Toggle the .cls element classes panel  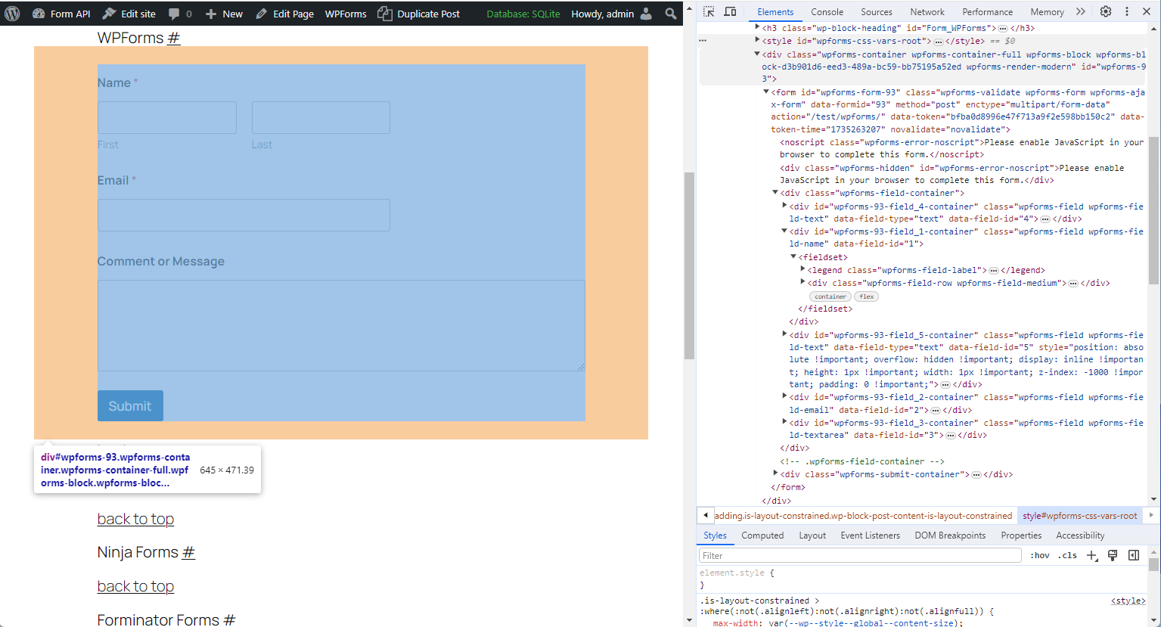1067,555
